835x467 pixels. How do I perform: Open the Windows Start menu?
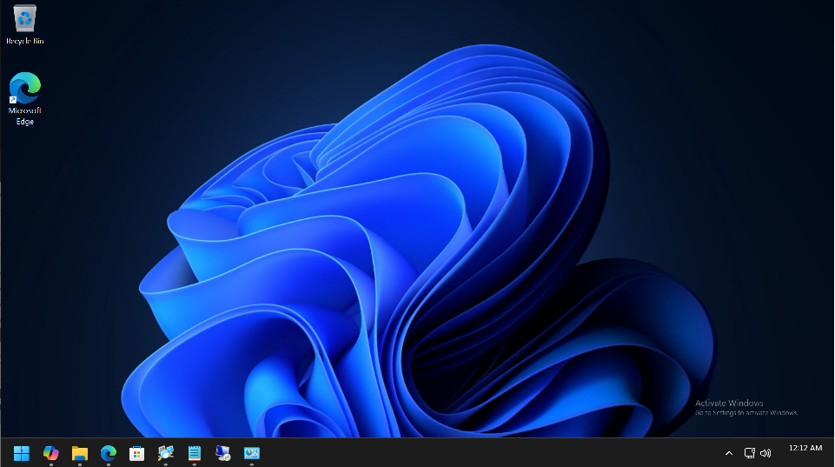click(22, 453)
